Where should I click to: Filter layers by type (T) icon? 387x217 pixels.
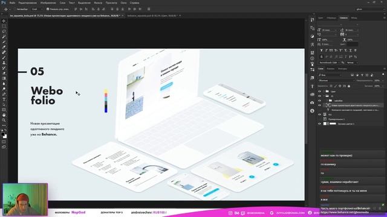(362, 75)
